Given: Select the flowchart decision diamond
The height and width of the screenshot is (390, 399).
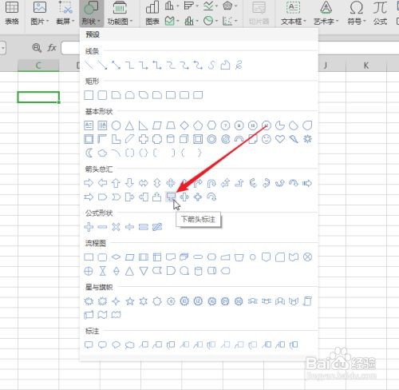Looking at the screenshot, I should pos(116,257).
